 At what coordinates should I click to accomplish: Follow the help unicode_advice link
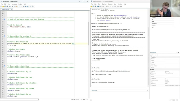[x=120, y=15]
